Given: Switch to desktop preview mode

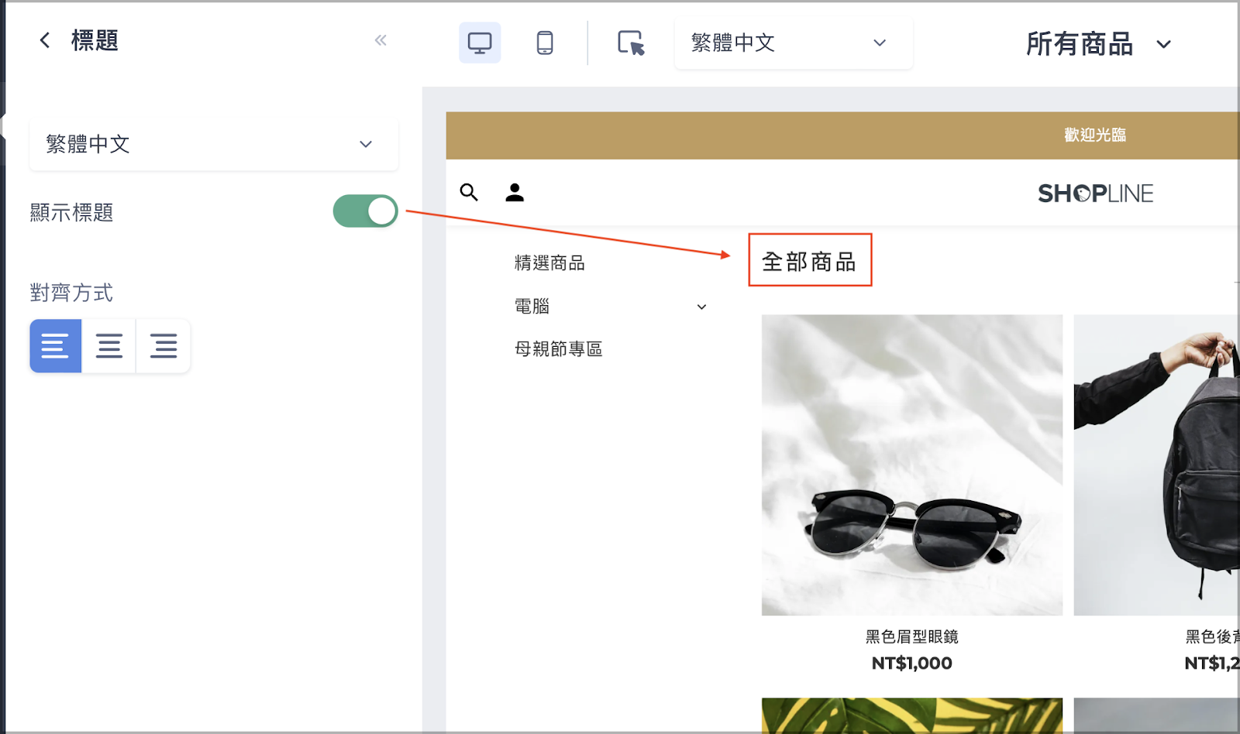Looking at the screenshot, I should (480, 43).
